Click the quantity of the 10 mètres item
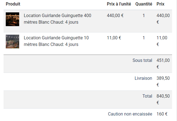 click(x=144, y=38)
